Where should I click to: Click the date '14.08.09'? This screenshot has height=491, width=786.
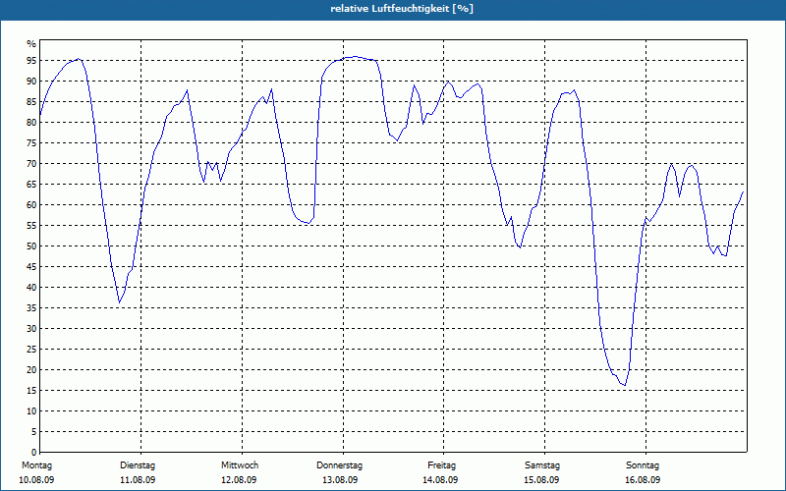point(440,480)
